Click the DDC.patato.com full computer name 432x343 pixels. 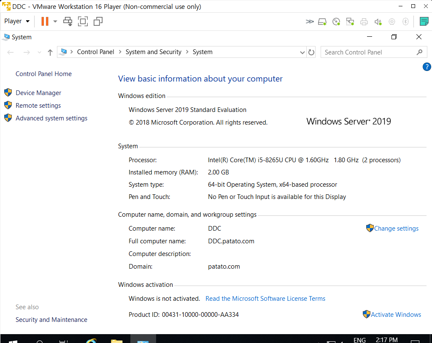[x=231, y=241]
